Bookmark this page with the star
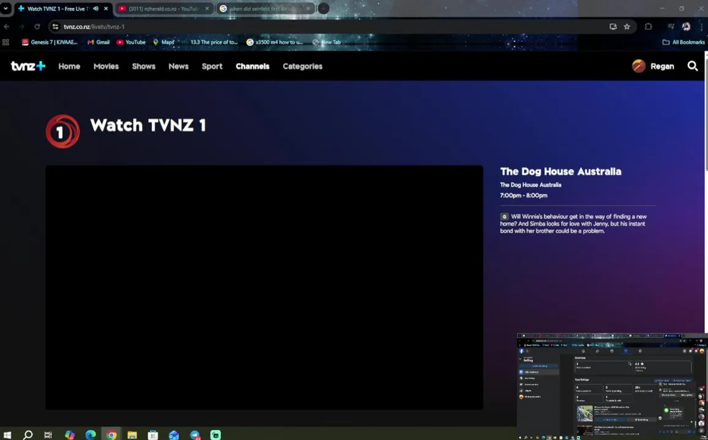708x440 pixels. (627, 27)
